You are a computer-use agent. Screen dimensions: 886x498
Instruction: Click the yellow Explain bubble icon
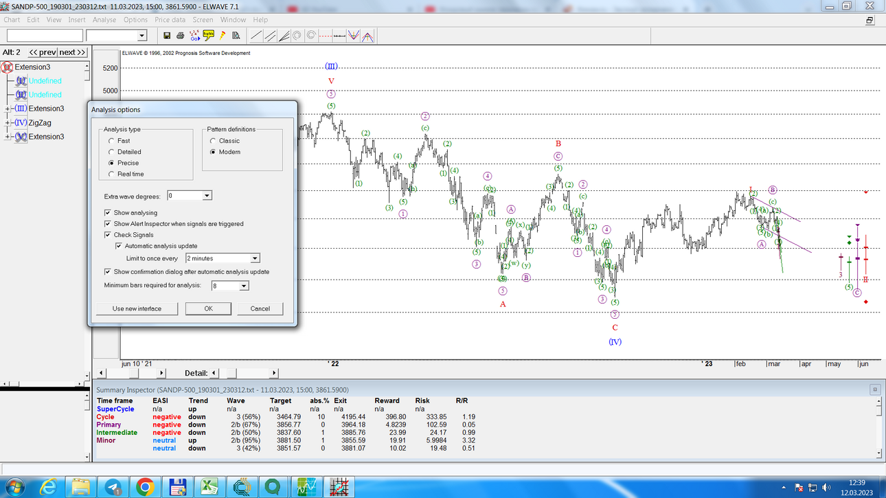208,35
